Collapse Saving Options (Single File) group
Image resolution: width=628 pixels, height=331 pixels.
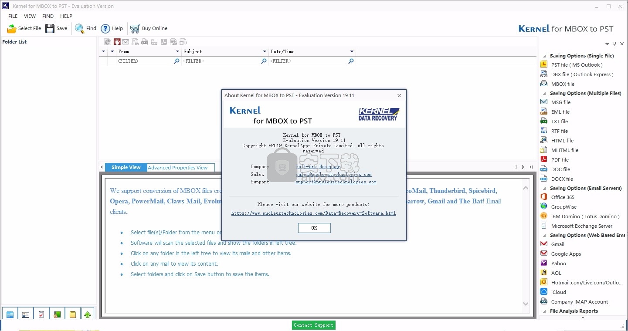tap(544, 56)
